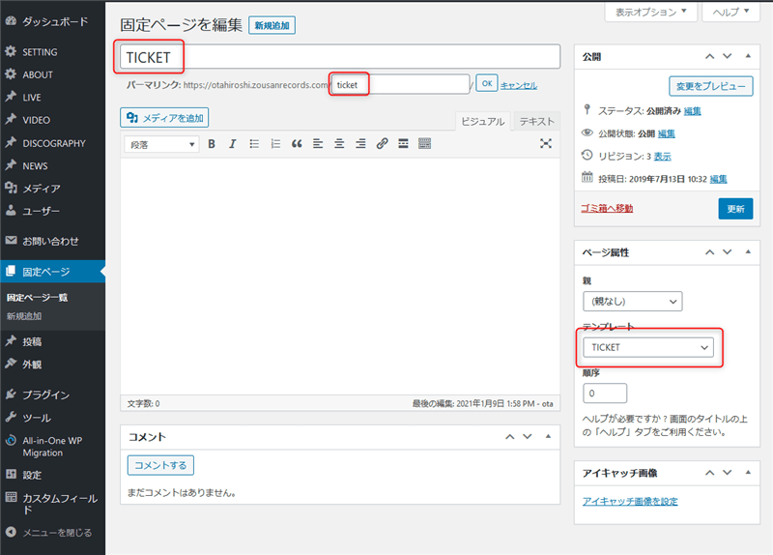Toggle bold formatting in editor toolbar
Image resolution: width=773 pixels, height=555 pixels.
211,144
